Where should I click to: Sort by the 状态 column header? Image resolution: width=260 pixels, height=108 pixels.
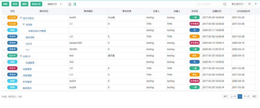click(x=12, y=11)
